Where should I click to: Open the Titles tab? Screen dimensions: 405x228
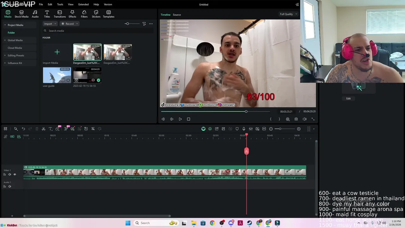[x=47, y=14]
